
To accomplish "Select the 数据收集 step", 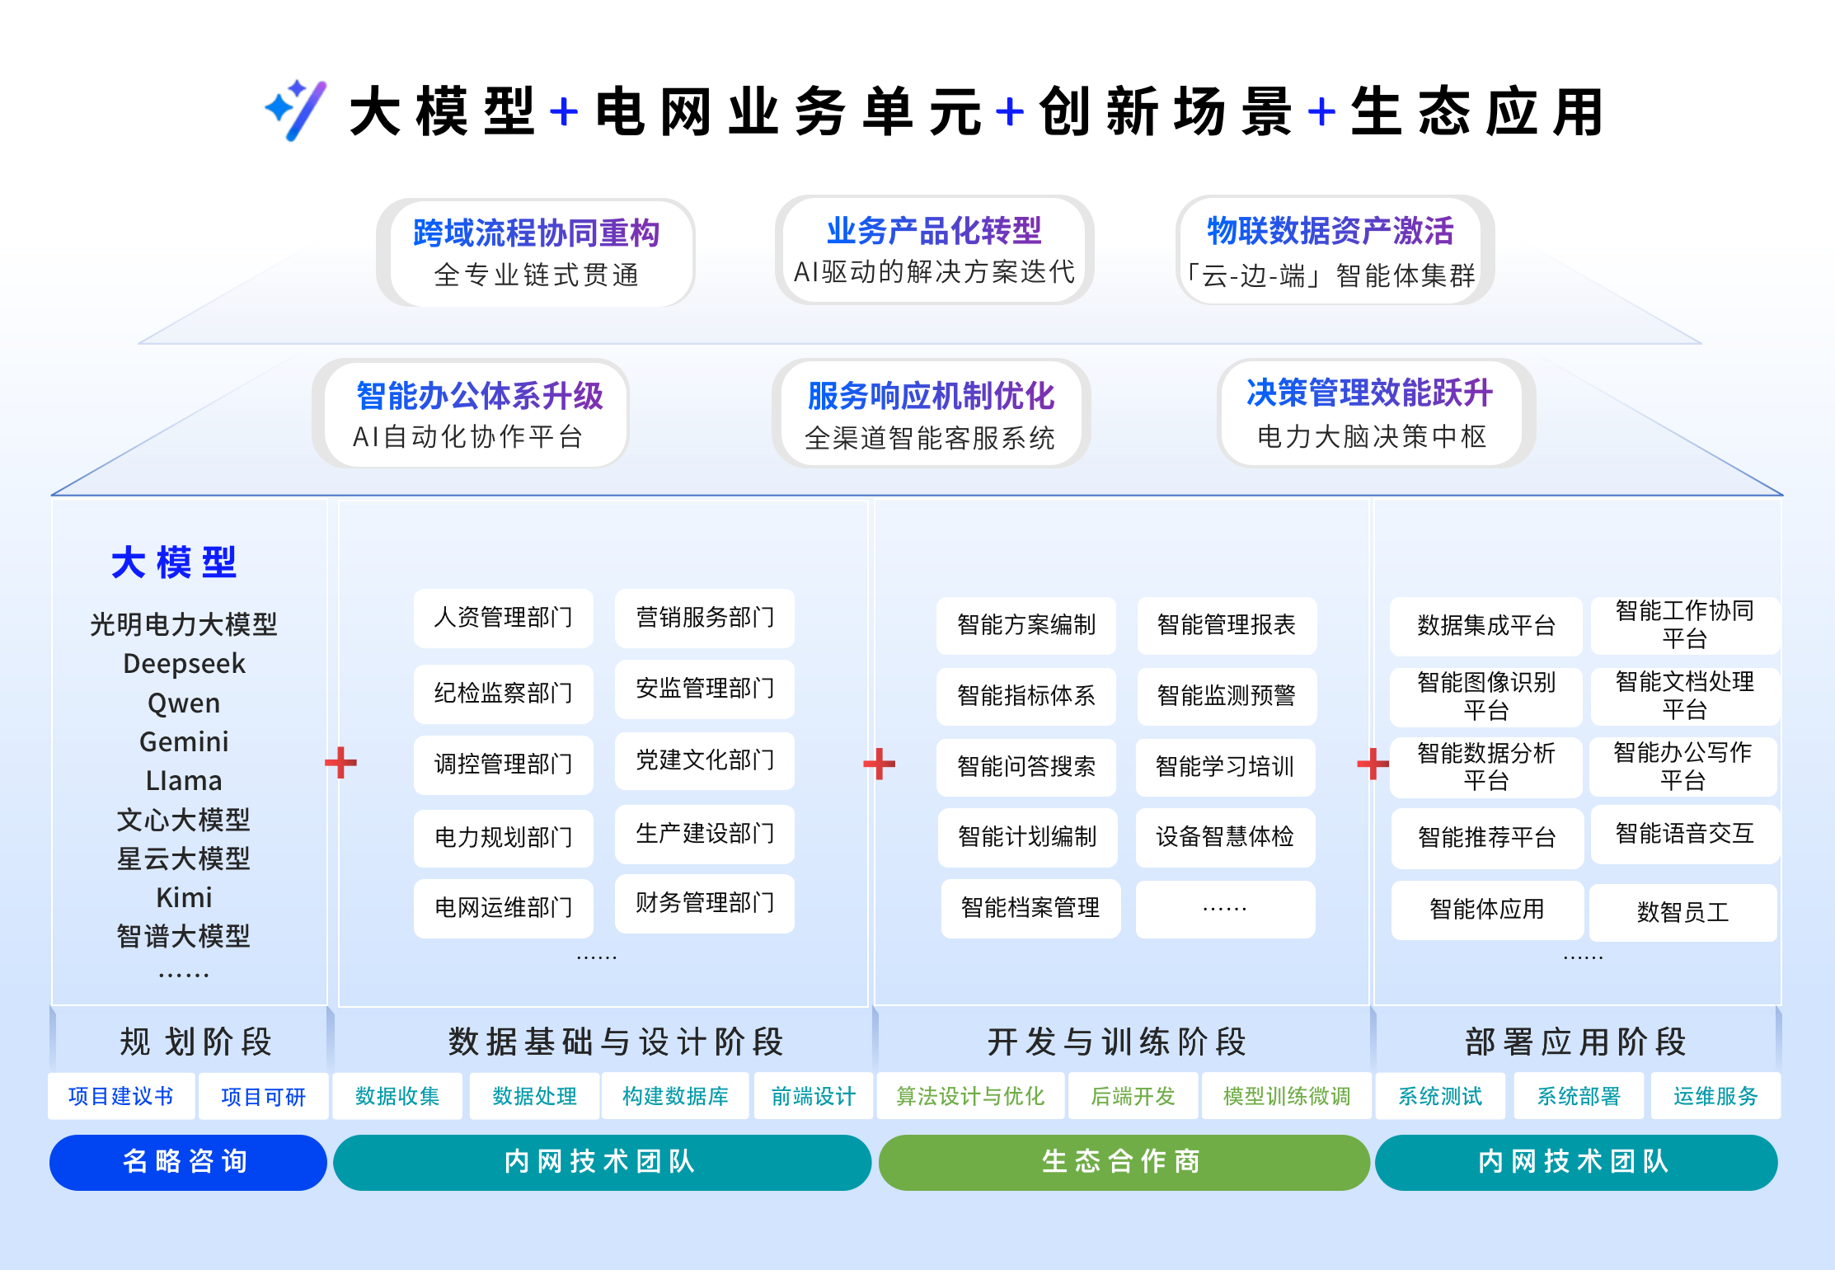I will click(397, 1096).
